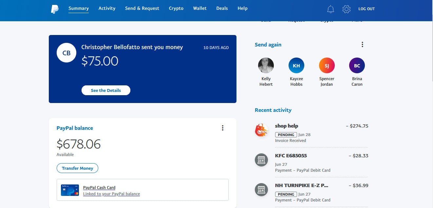433x208 pixels.
Task: Click the Kelly Hebert name label
Action: (x=266, y=81)
